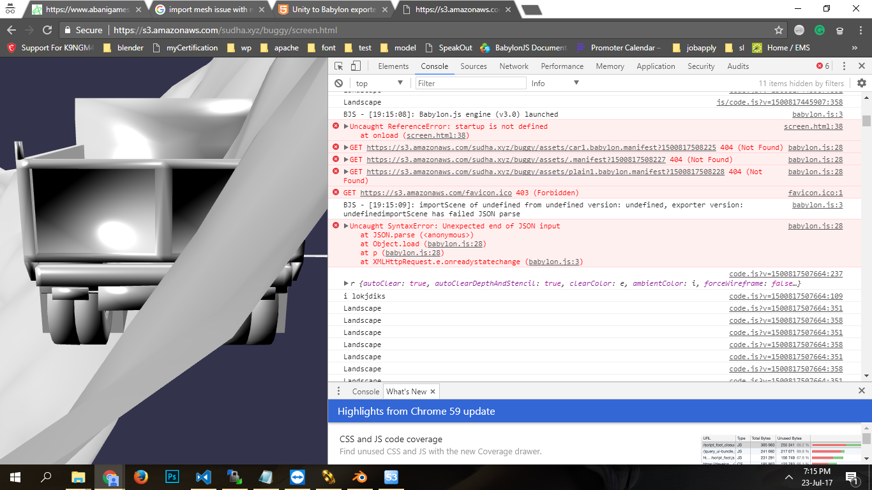
Task: Launch Photoshop from the taskbar
Action: 172,477
